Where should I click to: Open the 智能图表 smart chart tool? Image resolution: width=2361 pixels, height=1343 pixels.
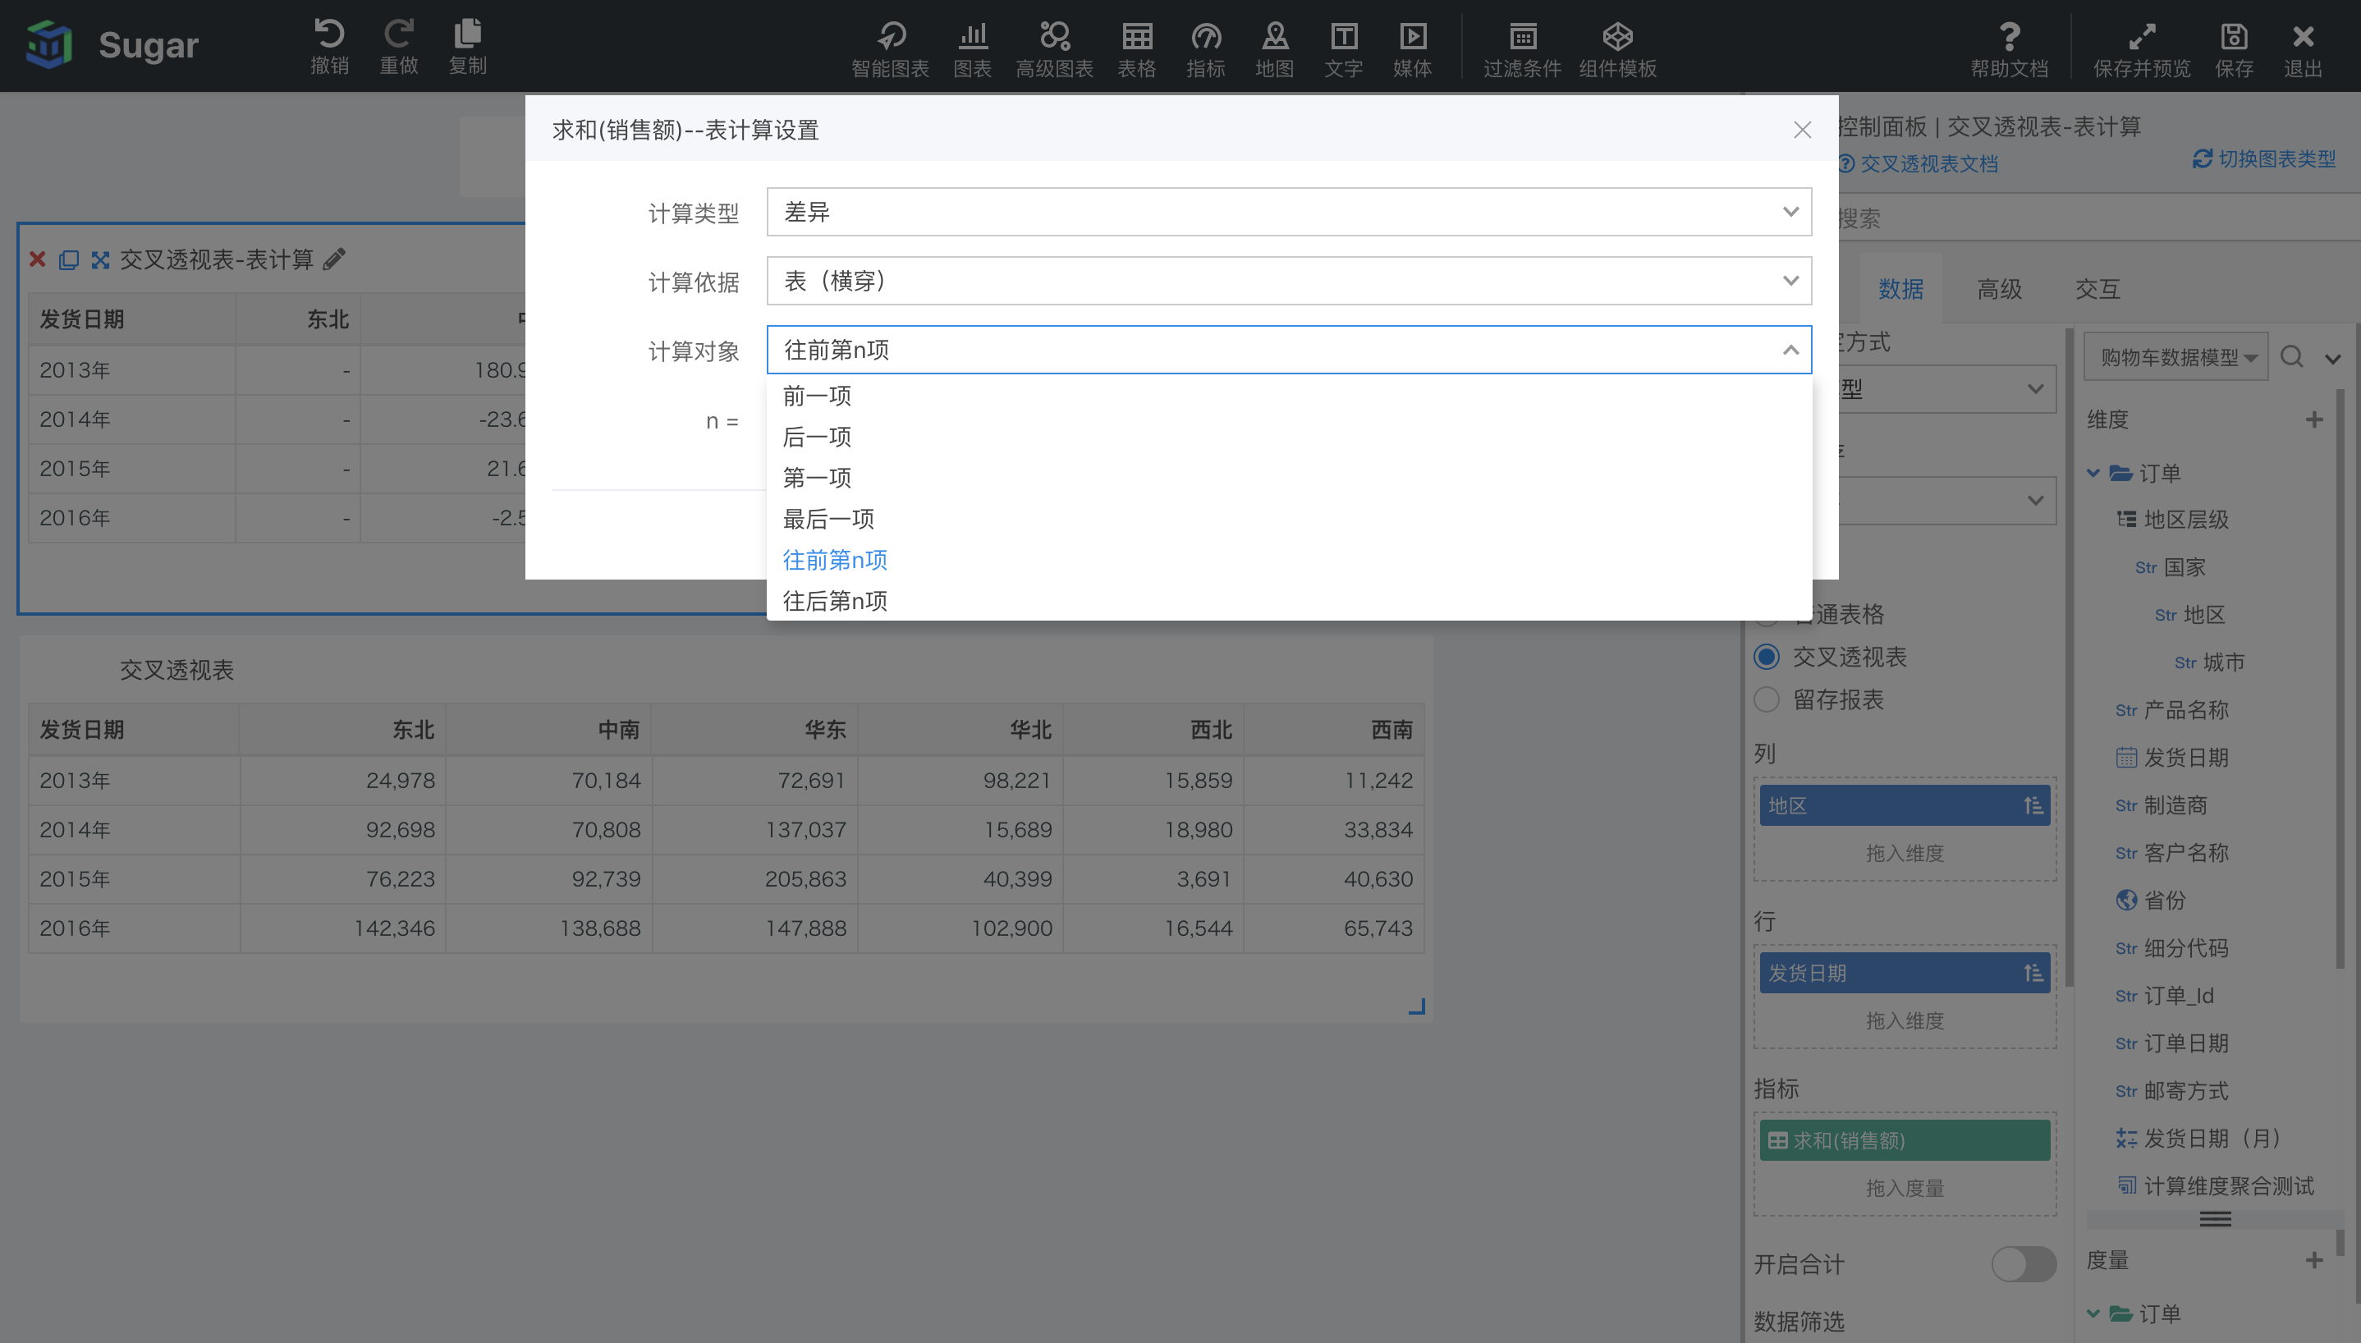point(890,49)
